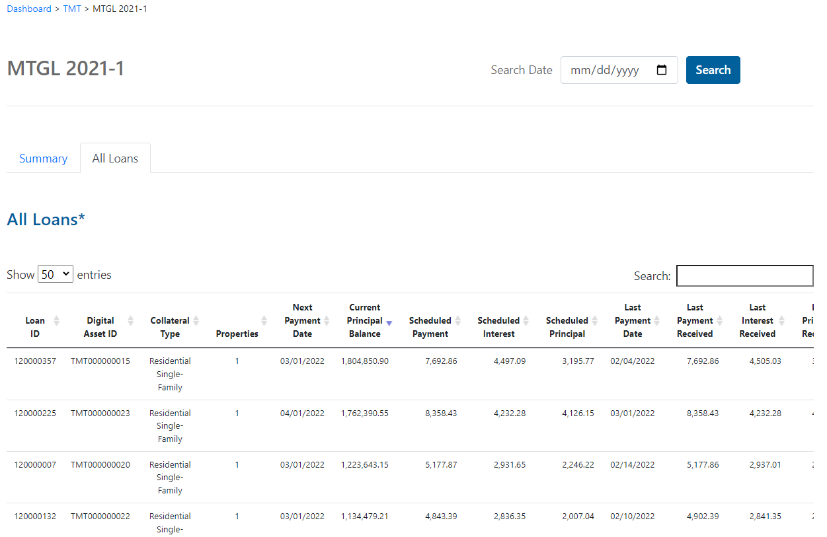The height and width of the screenshot is (537, 827).
Task: Sort by Collateral Type column arrows
Action: pyautogui.click(x=196, y=321)
